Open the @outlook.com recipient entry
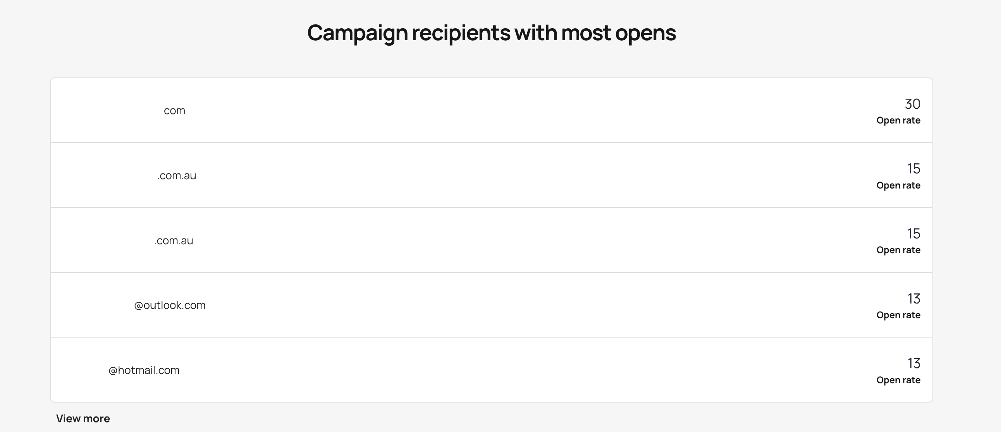 170,305
